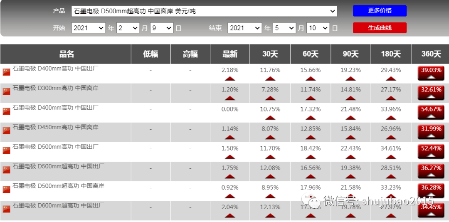The image size is (449, 222).
Task: Click the flag icon beside D600mm超高功 中国出厂
Action: 7,209
